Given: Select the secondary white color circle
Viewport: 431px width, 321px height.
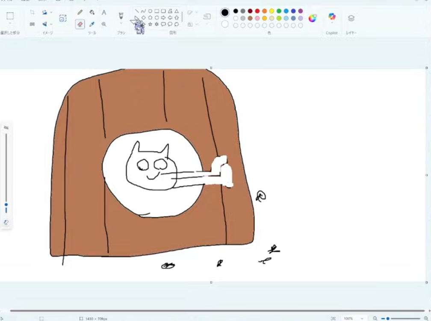Looking at the screenshot, I should pos(225,24).
